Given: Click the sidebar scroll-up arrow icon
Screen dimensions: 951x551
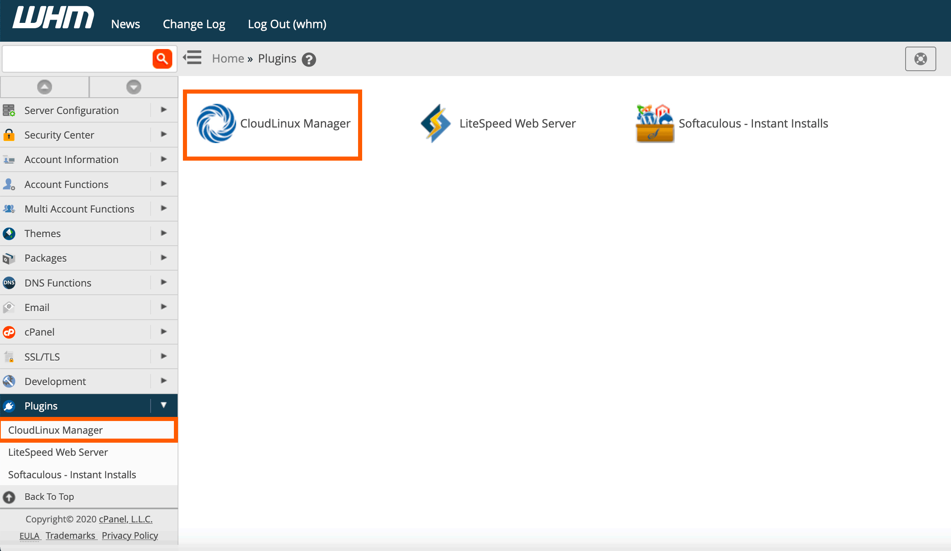Looking at the screenshot, I should point(45,87).
